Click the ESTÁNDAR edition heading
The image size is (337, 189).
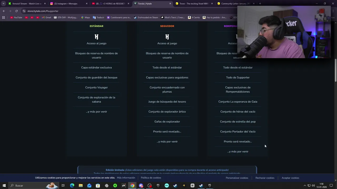[96, 26]
